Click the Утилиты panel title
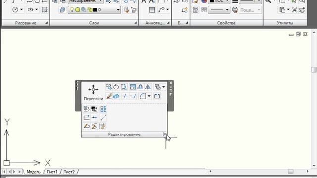Image resolution: width=317 pixels, height=178 pixels. (x=285, y=23)
